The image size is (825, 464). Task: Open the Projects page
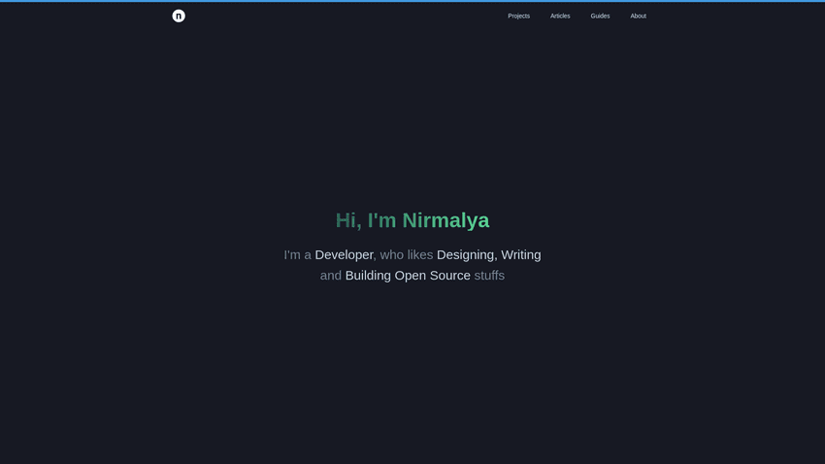[518, 16]
